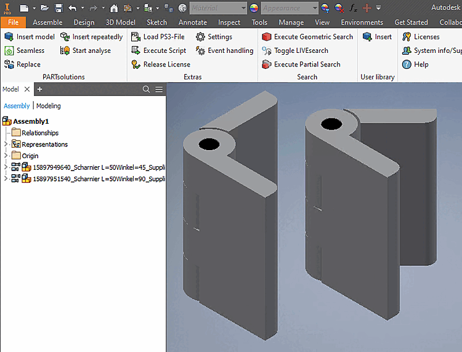Expand the Origin folder node

[x=6, y=156]
